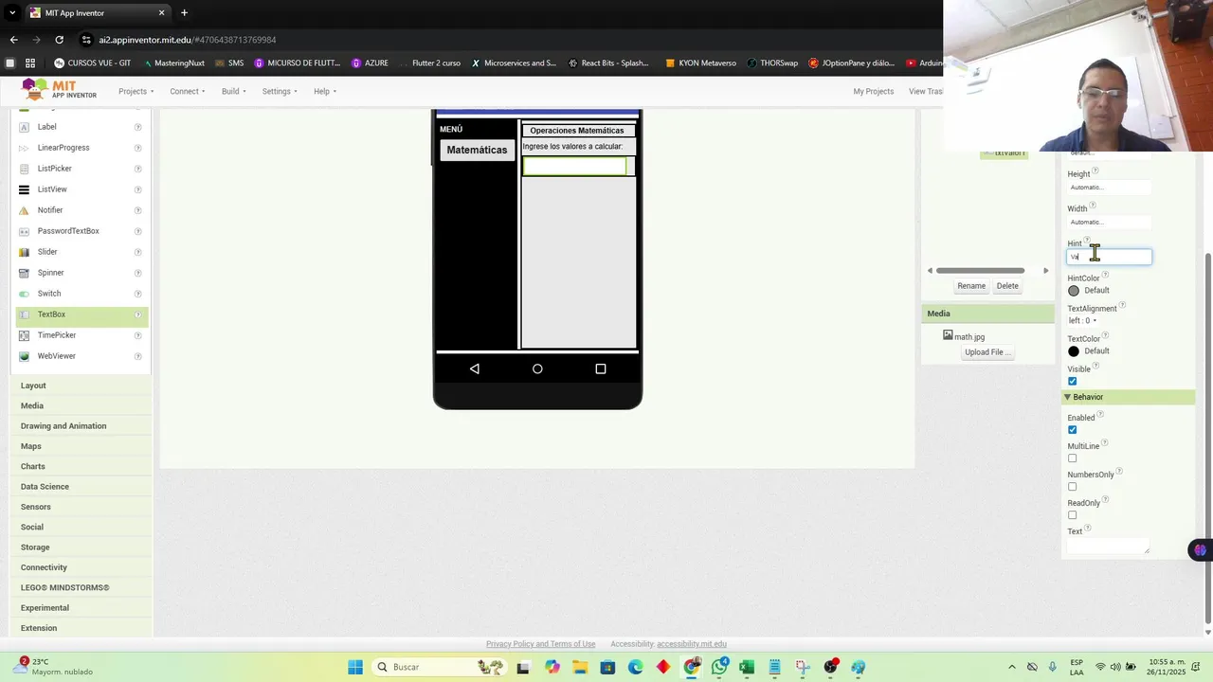The image size is (1213, 682).
Task: Uncheck the Visible property checkbox
Action: [1073, 382]
